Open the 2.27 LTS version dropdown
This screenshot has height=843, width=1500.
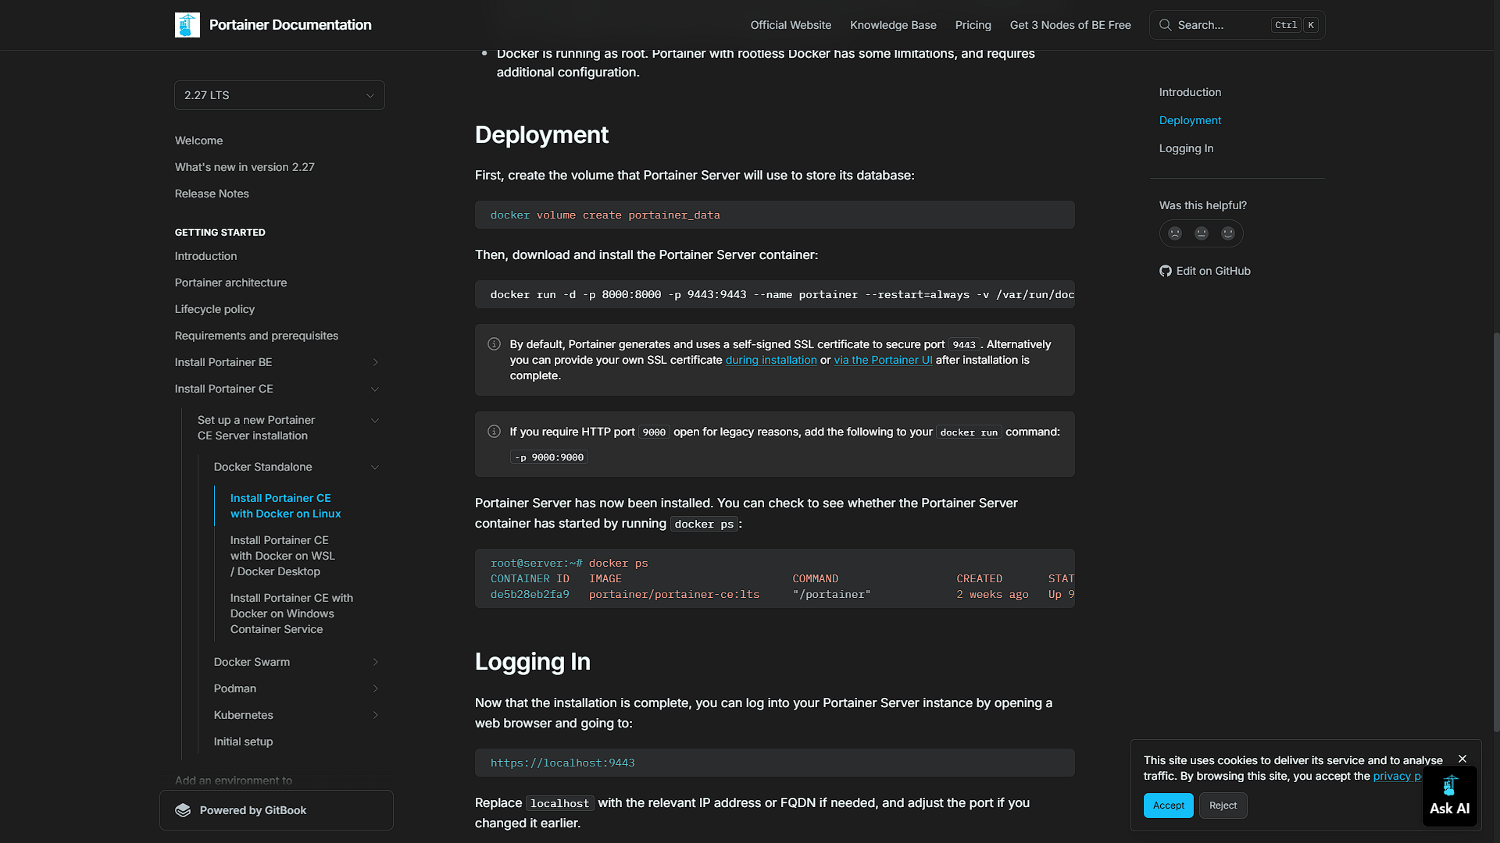(x=280, y=95)
